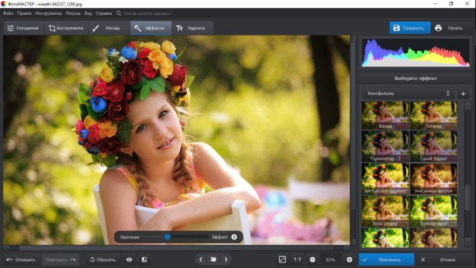Go to the next photo arrow
Image resolution: width=476 pixels, height=268 pixels.
[x=226, y=260]
